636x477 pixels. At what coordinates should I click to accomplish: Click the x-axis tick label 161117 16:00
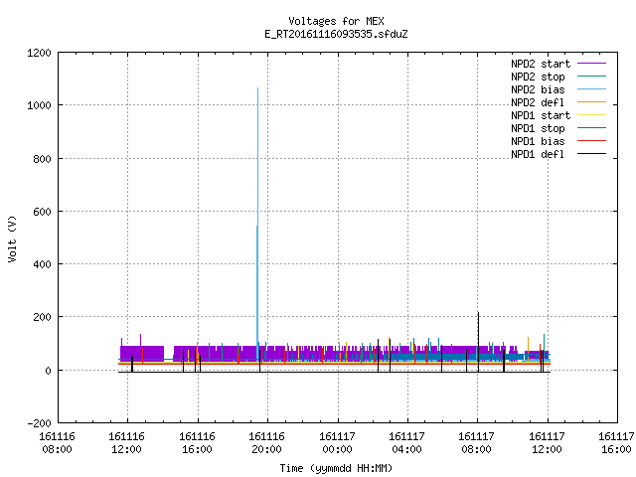pyautogui.click(x=616, y=443)
